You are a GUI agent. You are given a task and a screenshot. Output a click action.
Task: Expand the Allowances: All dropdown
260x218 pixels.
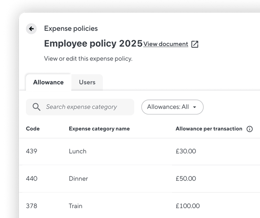pyautogui.click(x=172, y=107)
